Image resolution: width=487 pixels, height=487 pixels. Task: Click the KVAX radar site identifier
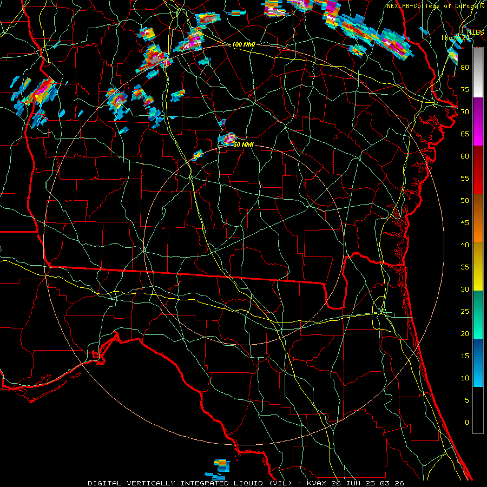point(316,483)
